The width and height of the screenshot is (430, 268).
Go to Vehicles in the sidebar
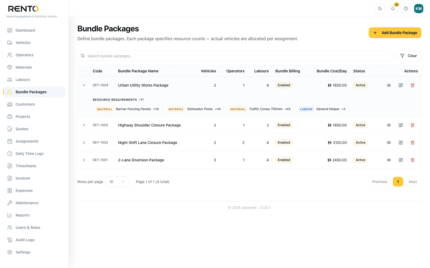tap(34, 43)
